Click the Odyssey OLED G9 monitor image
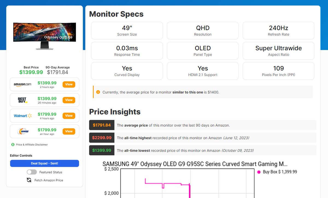 point(45,36)
